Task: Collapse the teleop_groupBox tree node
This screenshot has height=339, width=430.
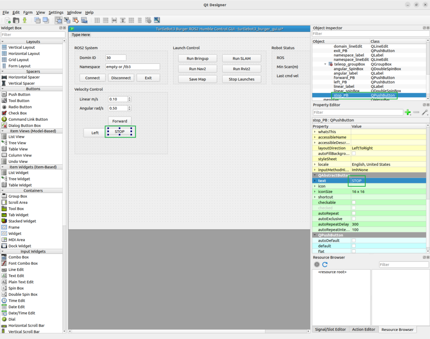Action: (x=325, y=64)
